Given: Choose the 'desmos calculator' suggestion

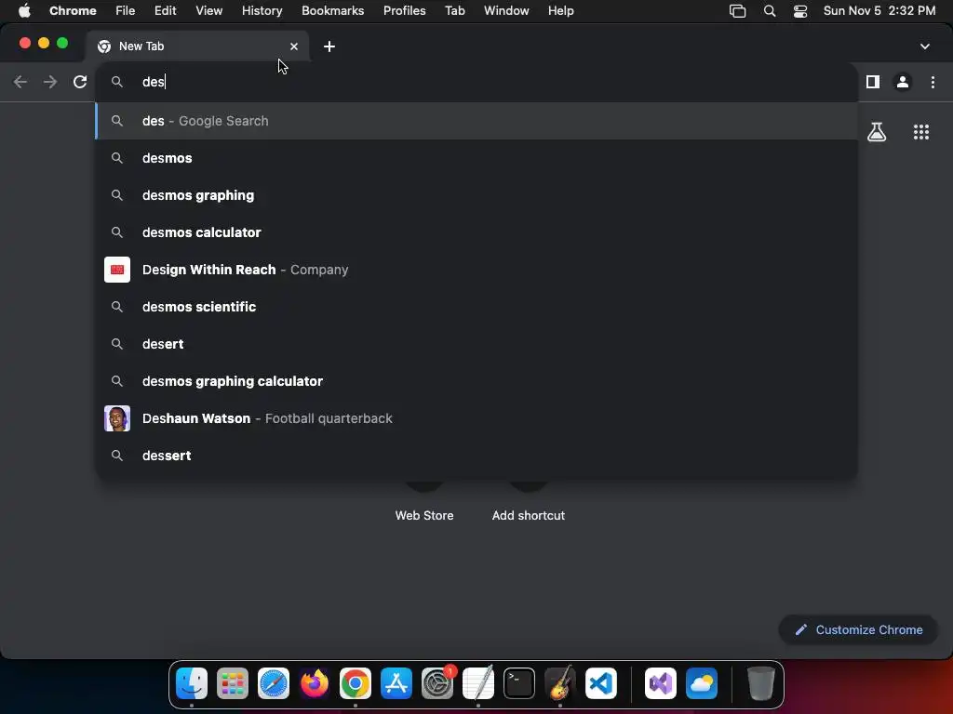Looking at the screenshot, I should click(476, 232).
